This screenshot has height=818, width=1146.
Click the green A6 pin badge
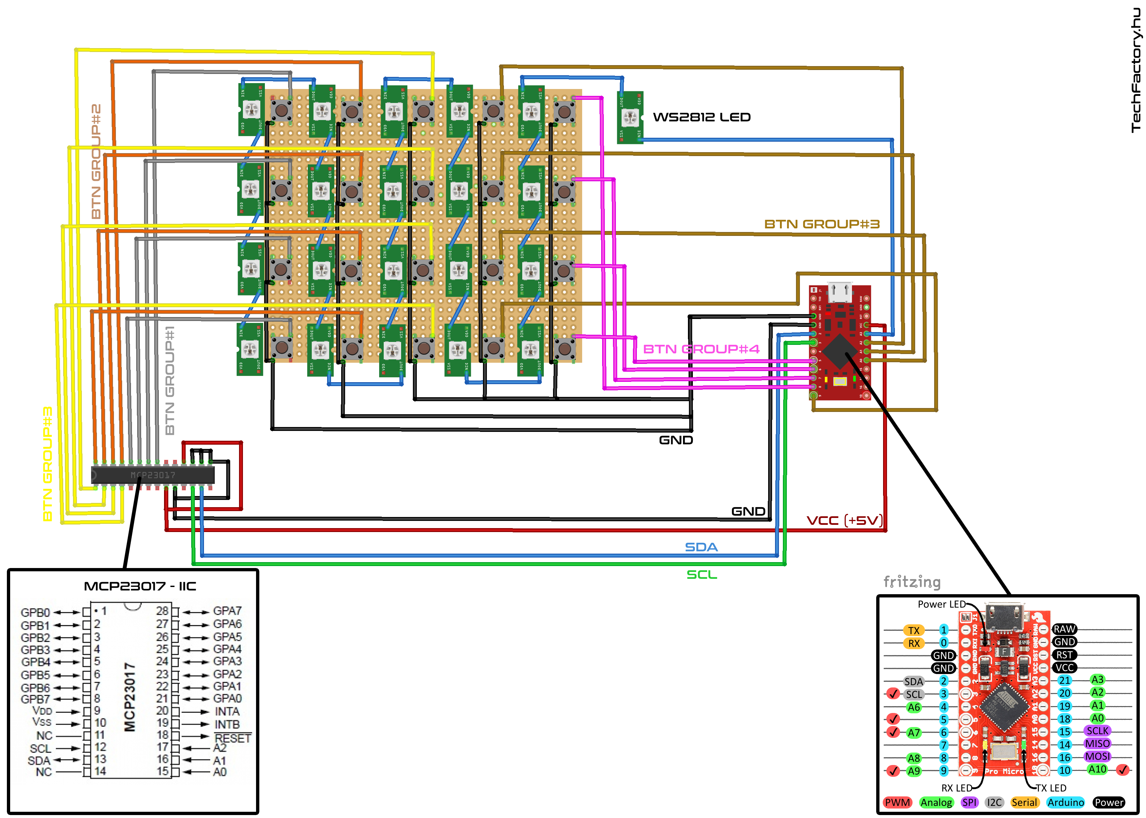tap(914, 707)
